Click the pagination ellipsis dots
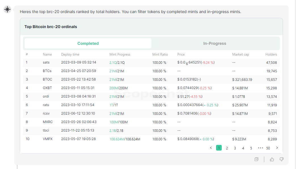 click(261, 148)
